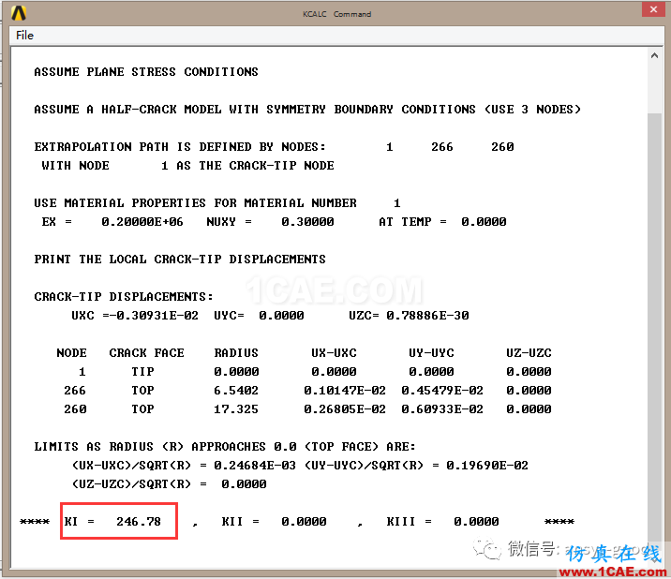Click the (UZ-UZC)/SQRT(R) = 0.0000 value
Viewport: 671px width, 579px height.
click(169, 484)
